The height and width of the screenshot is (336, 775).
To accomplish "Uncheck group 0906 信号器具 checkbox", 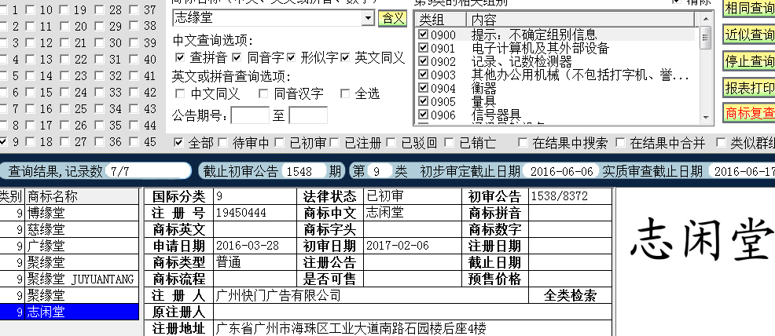I will 423,115.
